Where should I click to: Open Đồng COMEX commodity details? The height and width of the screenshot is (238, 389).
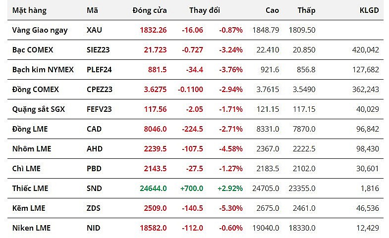[x=35, y=89]
